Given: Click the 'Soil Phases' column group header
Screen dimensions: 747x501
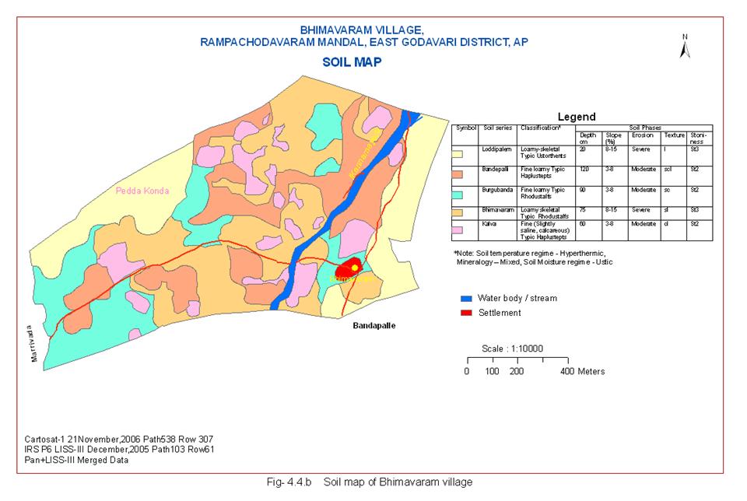Looking at the screenshot, I should pyautogui.click(x=644, y=128).
